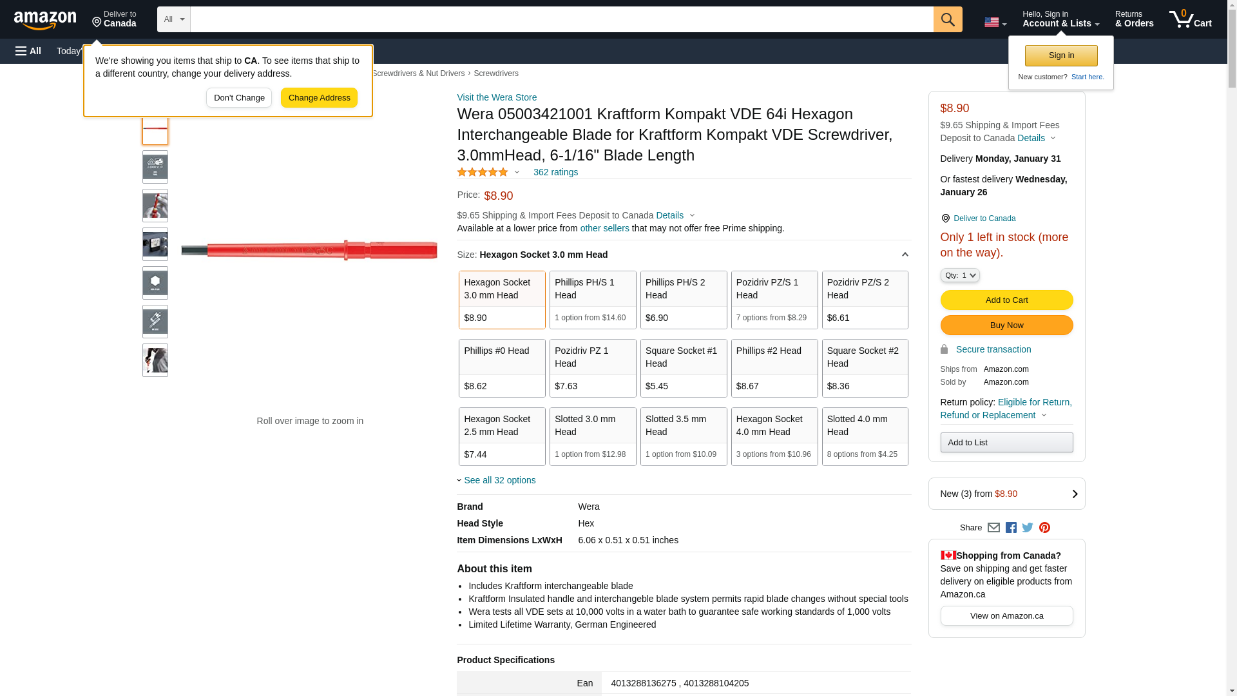This screenshot has height=696, width=1237.
Task: Click the Add to Cart button
Action: (x=1006, y=300)
